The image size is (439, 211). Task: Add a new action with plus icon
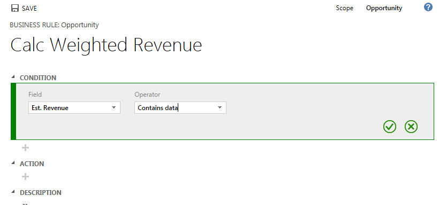point(26,176)
